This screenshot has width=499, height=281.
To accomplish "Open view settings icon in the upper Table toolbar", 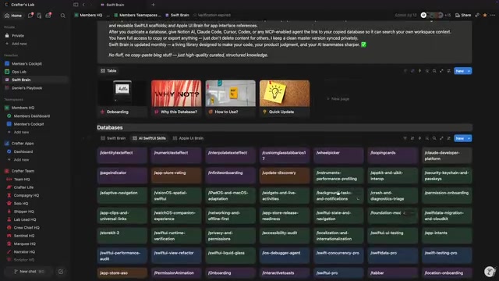I will tap(449, 71).
